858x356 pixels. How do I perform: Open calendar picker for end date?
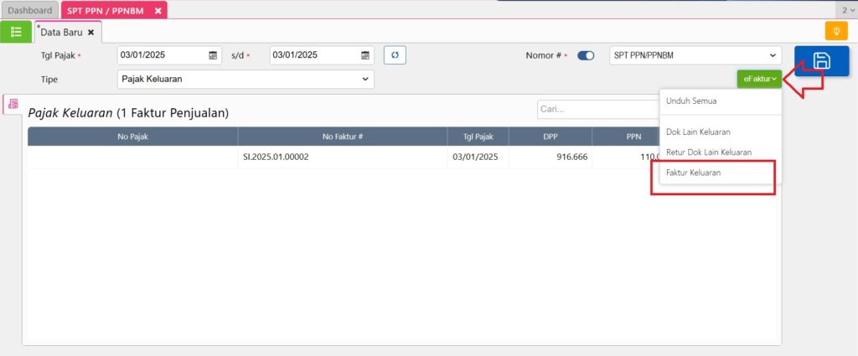(365, 55)
